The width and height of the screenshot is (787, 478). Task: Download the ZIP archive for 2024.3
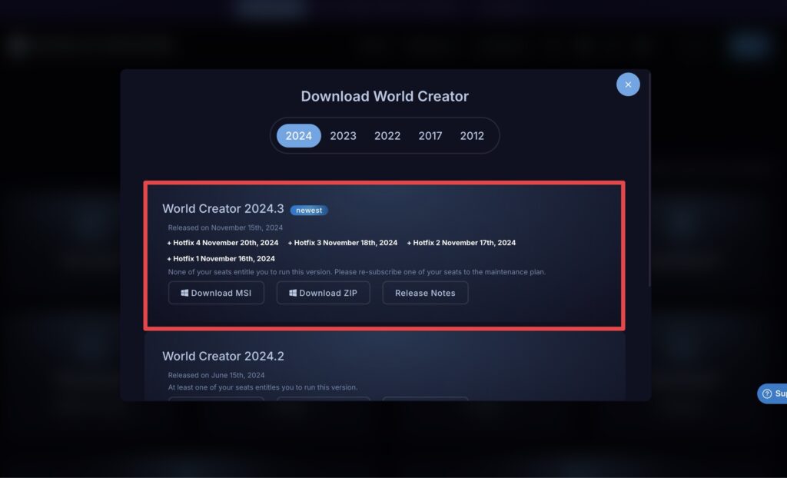tap(324, 293)
